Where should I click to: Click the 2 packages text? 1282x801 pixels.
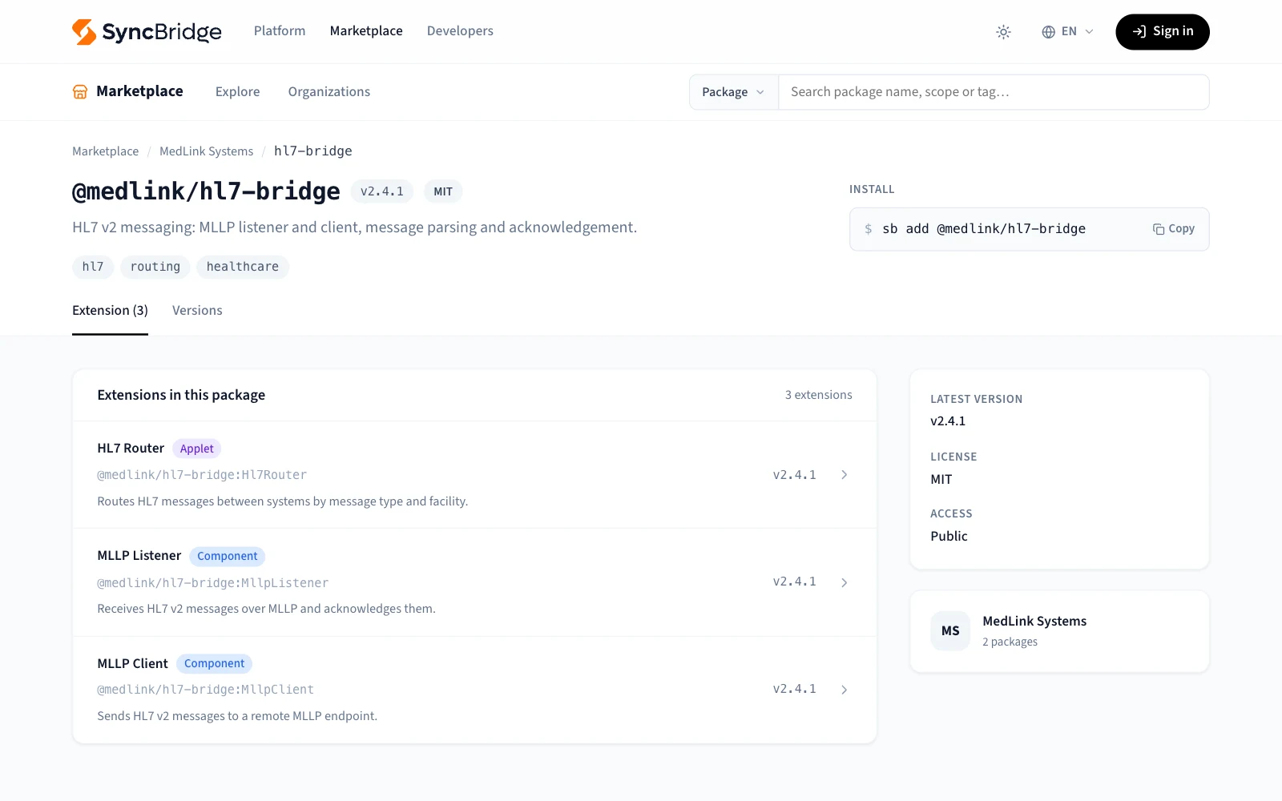point(1010,642)
